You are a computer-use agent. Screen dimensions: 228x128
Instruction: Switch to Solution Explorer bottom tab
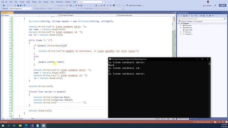pyautogui.click(x=183, y=118)
